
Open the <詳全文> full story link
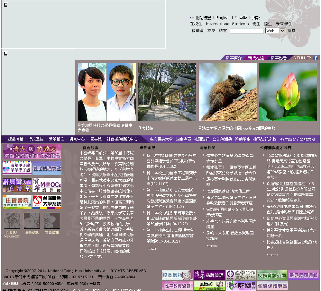pos(95,257)
